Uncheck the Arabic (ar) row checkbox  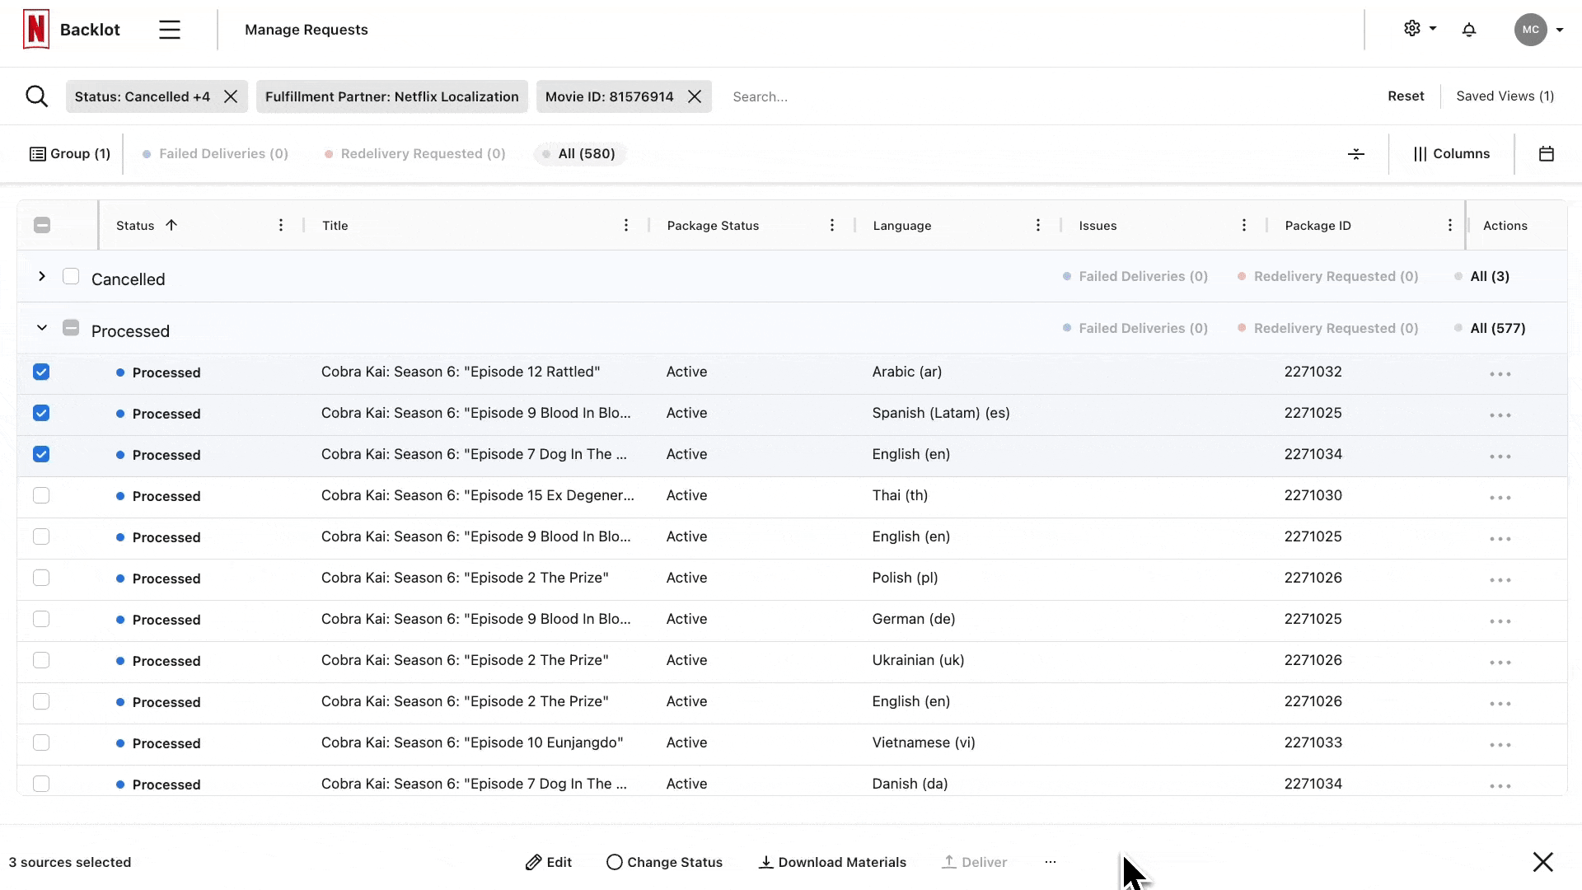point(41,372)
